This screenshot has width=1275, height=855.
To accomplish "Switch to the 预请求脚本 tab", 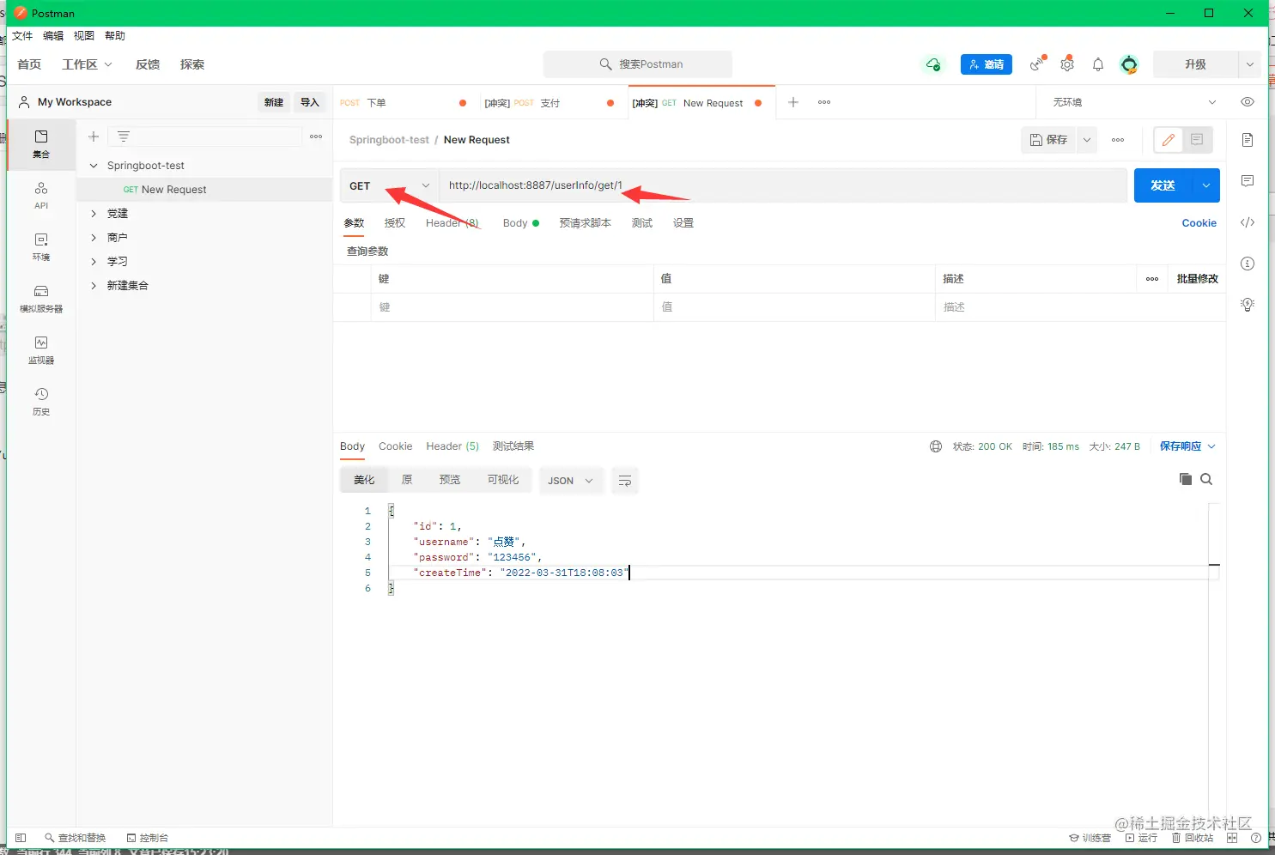I will (x=586, y=223).
